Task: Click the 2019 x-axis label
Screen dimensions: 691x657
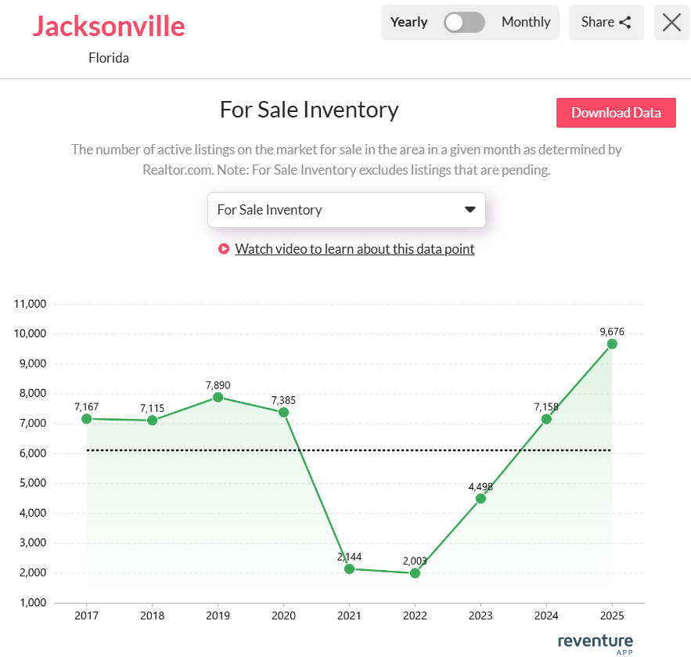Action: click(x=218, y=615)
